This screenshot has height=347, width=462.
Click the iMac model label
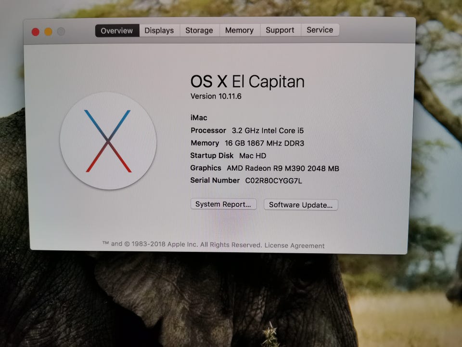click(x=199, y=118)
